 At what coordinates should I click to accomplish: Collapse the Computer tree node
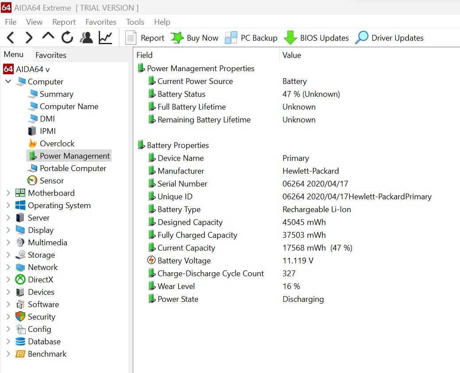point(8,81)
